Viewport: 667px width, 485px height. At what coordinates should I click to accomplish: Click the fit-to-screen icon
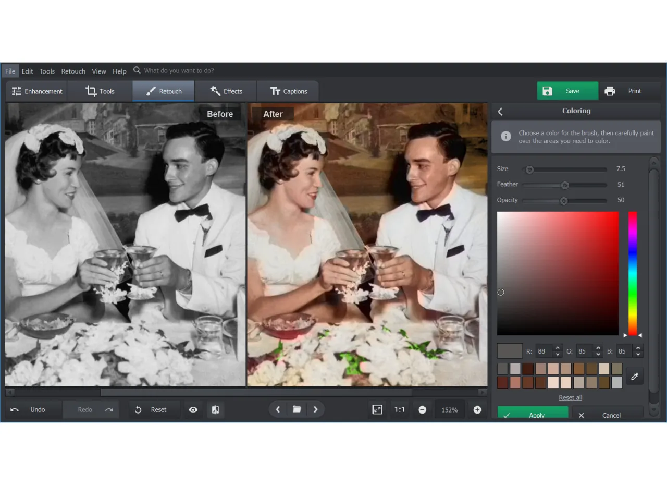pos(377,410)
